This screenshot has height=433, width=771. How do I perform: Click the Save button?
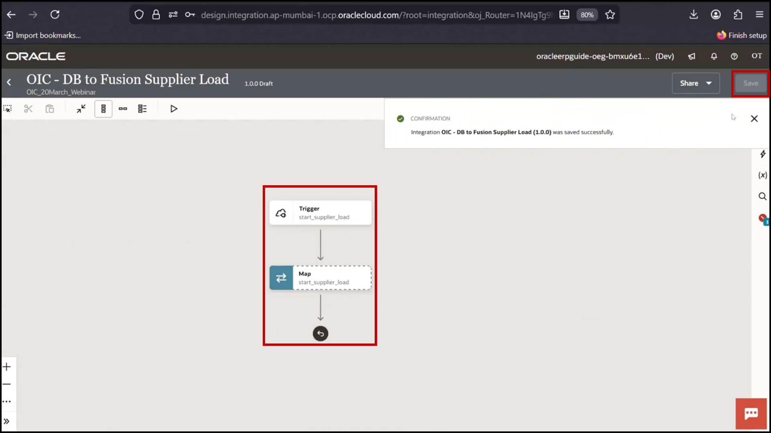tap(751, 83)
